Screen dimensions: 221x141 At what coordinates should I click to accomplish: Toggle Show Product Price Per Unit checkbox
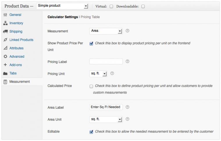pos(91,43)
